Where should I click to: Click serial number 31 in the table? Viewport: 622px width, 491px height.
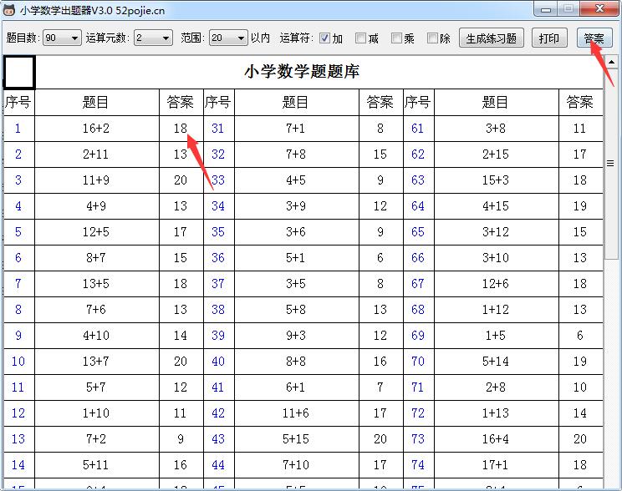point(217,129)
